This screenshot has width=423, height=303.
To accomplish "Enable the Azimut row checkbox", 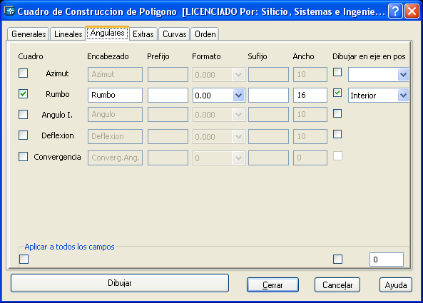I will point(24,73).
